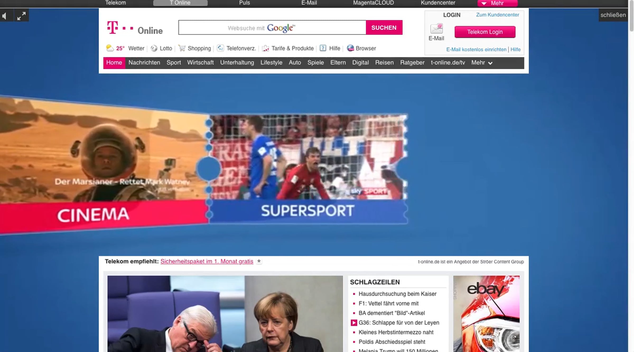Open Telefonverz. phone directory icon

pyautogui.click(x=220, y=48)
